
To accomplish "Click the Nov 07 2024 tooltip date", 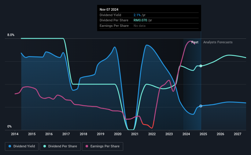I will pos(109,9).
